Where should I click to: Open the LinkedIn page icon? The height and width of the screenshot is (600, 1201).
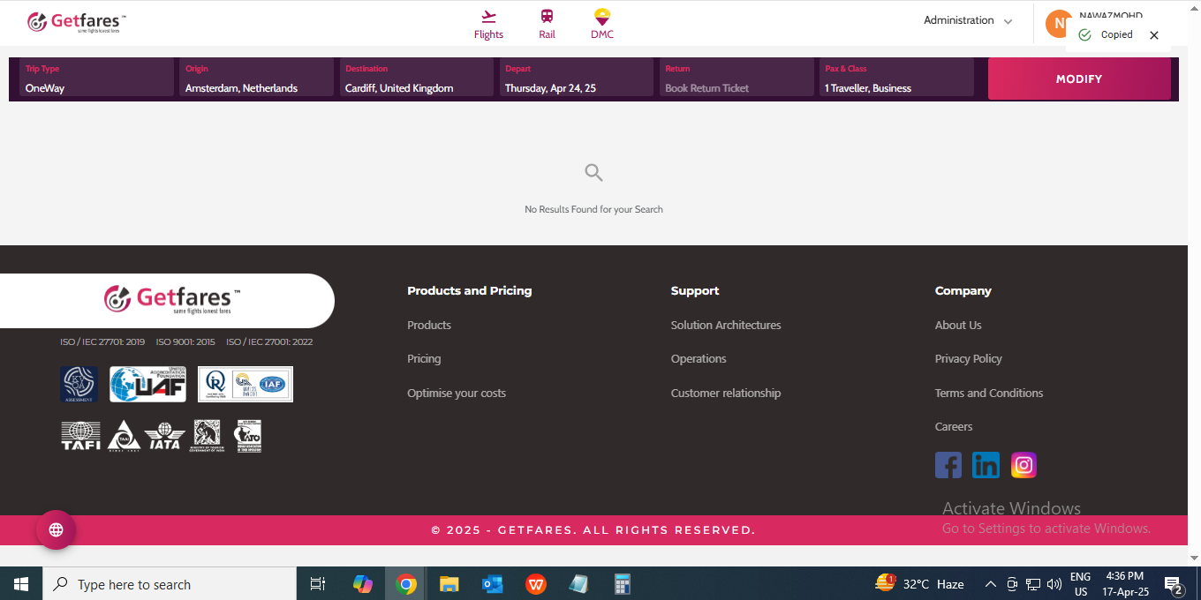pos(986,465)
